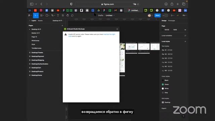Toggle page background visibility eye
The height and width of the screenshot is (121, 215).
(x=185, y=30)
